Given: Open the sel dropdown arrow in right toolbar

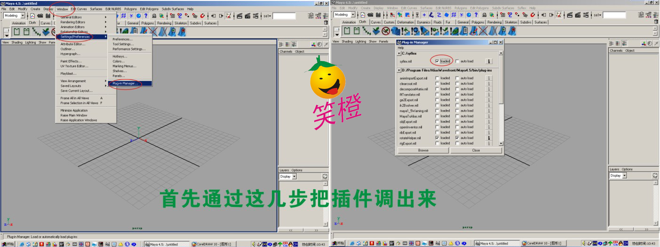Looking at the screenshot, I should (600, 15).
